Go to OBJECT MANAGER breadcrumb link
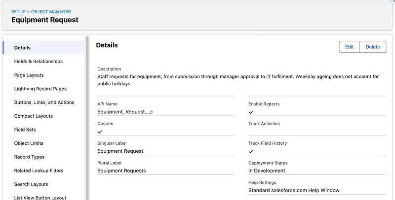The width and height of the screenshot is (395, 200). (51, 11)
